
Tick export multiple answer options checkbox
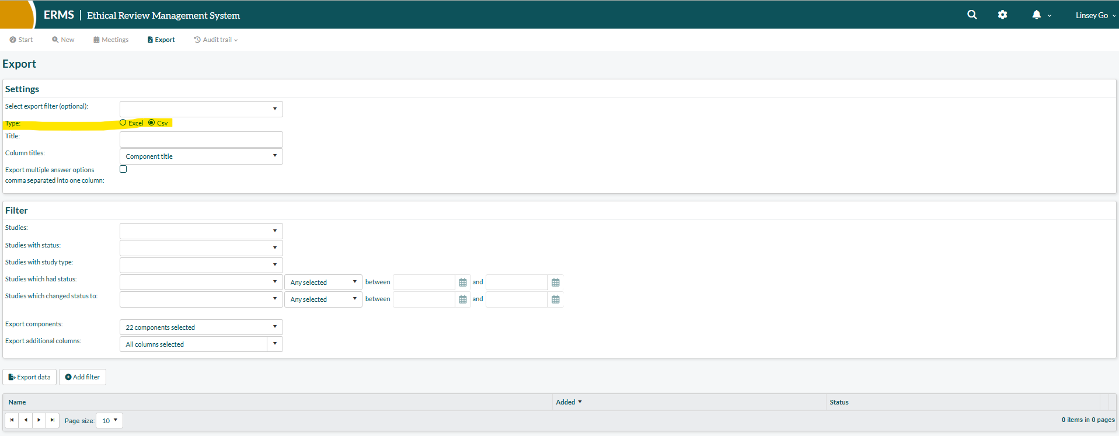pyautogui.click(x=123, y=169)
